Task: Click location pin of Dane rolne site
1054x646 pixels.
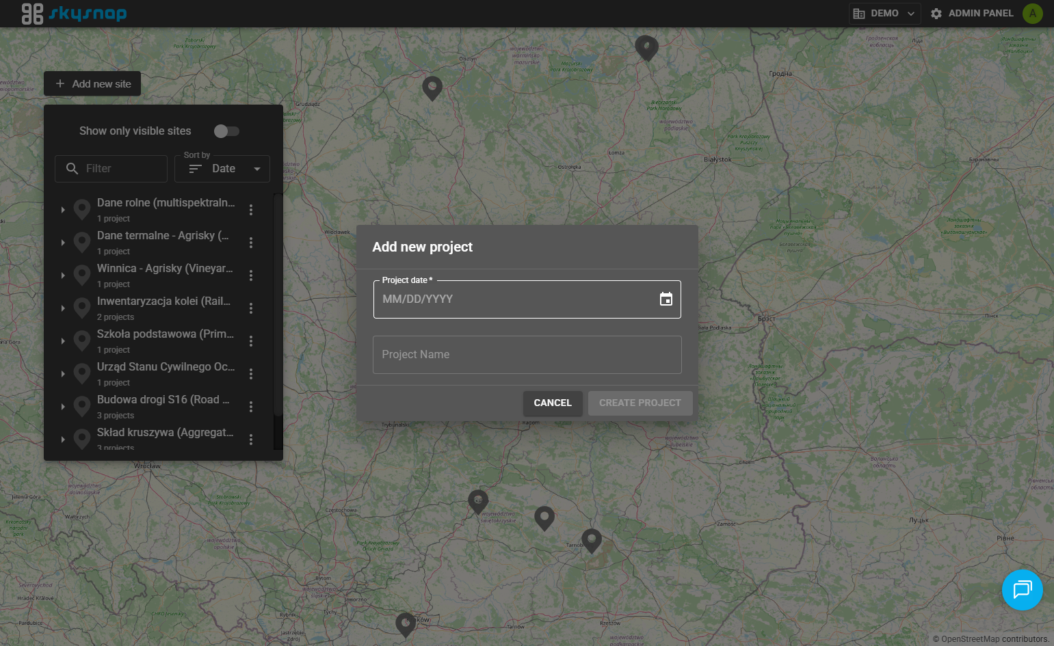Action: pos(82,209)
